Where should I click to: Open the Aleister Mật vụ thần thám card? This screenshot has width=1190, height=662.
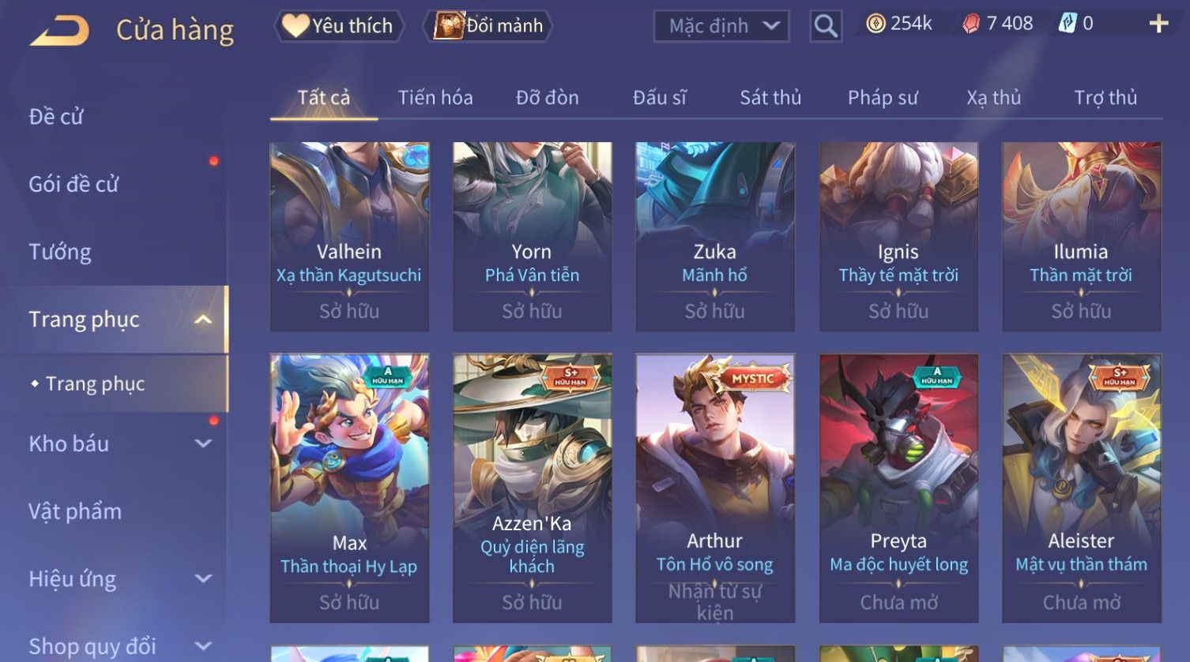(x=1082, y=488)
